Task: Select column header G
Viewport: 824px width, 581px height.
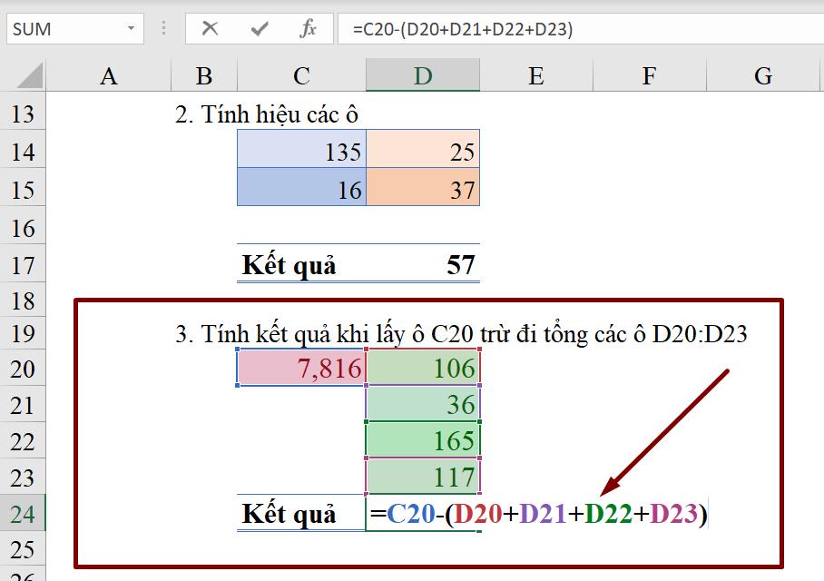Action: (761, 75)
